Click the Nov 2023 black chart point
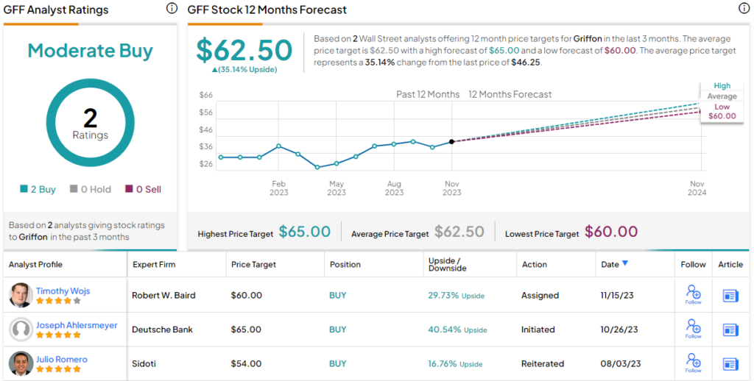Image resolution: width=754 pixels, height=381 pixels. click(451, 141)
